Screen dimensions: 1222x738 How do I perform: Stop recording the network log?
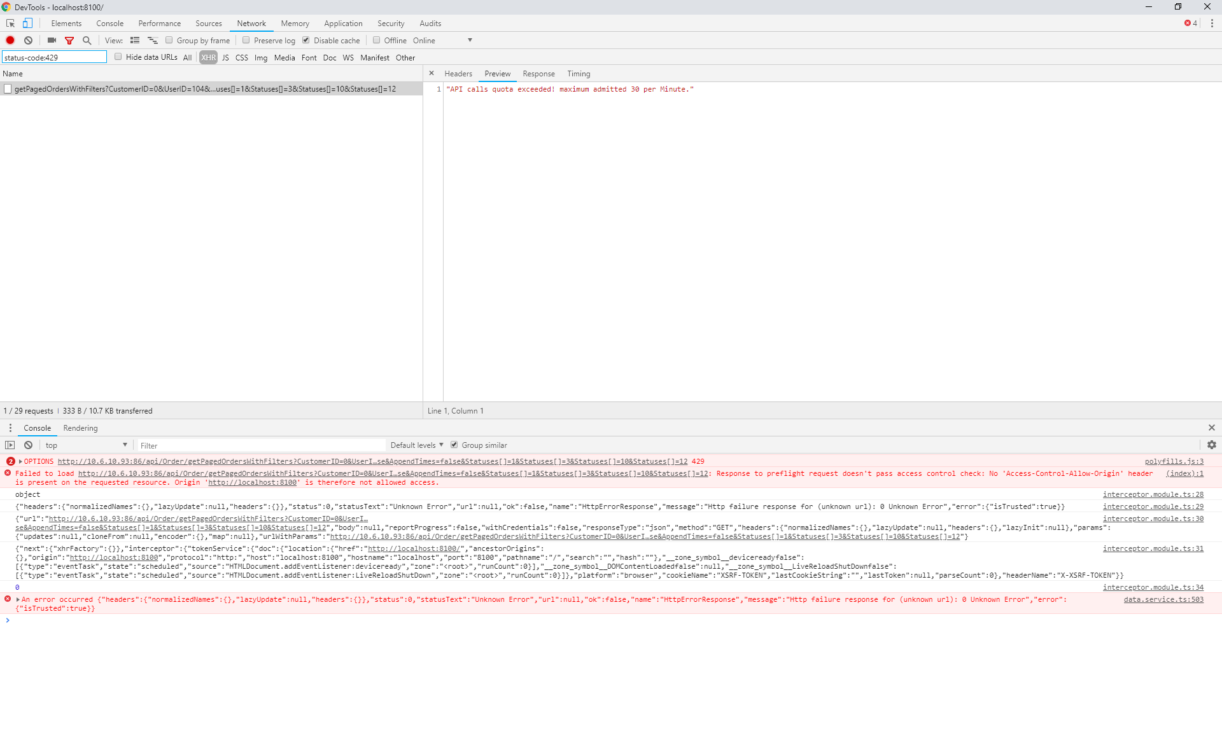click(10, 40)
